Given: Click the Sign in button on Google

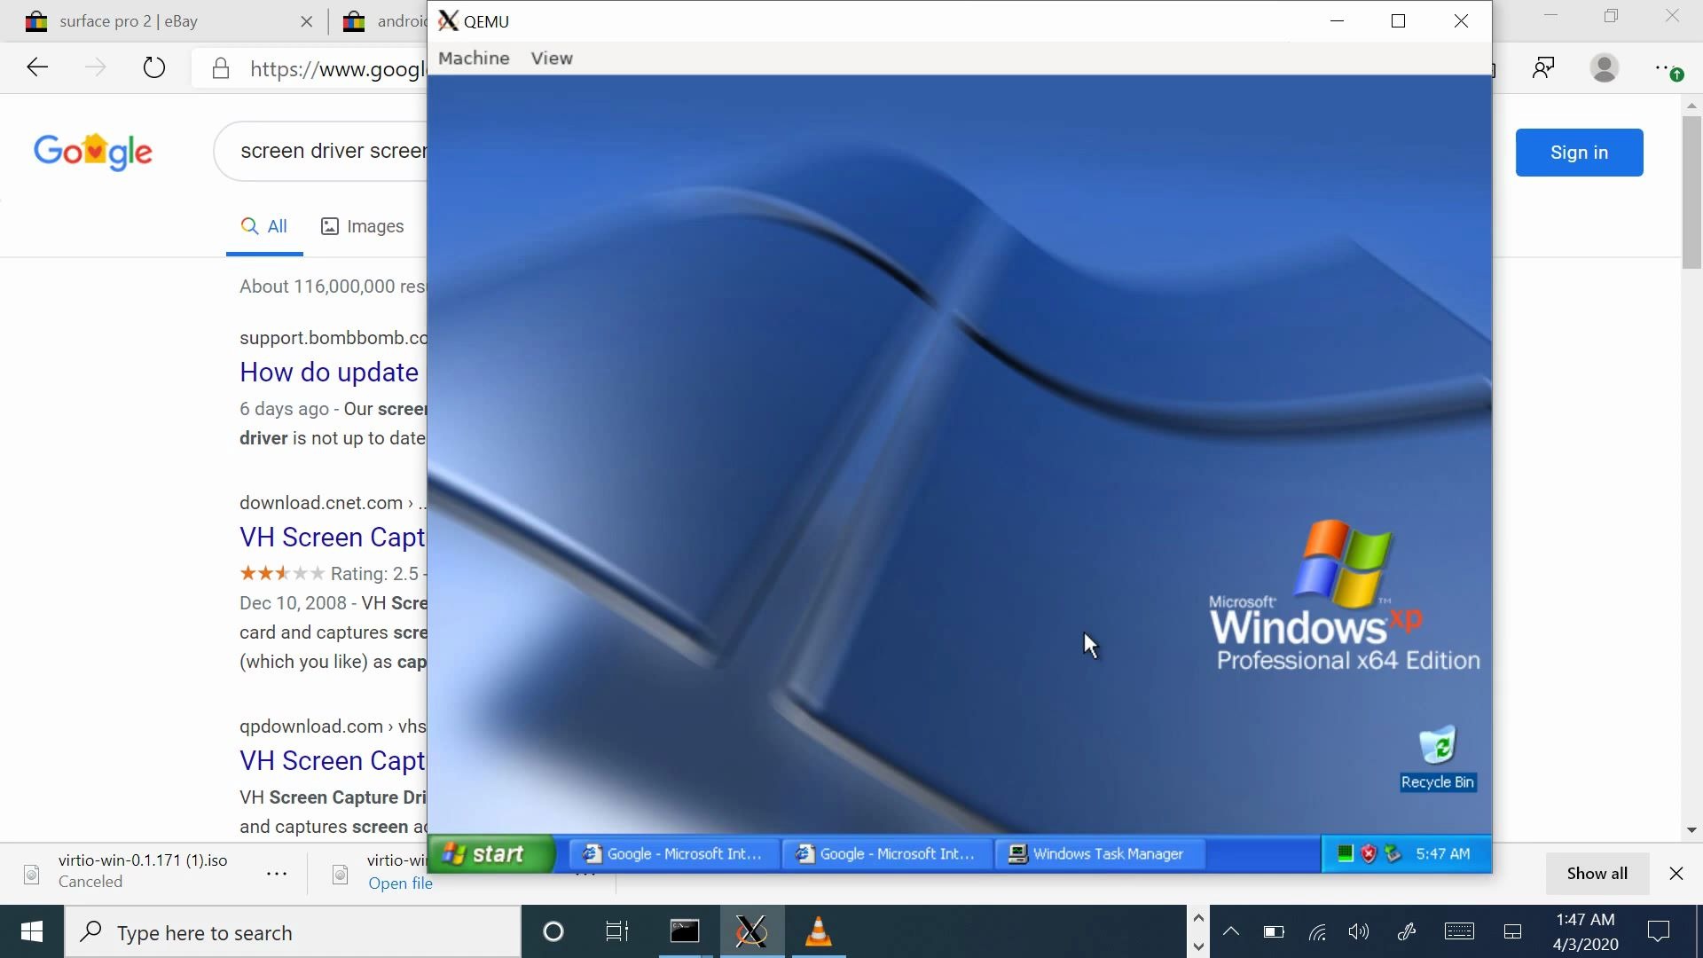Looking at the screenshot, I should (1579, 152).
